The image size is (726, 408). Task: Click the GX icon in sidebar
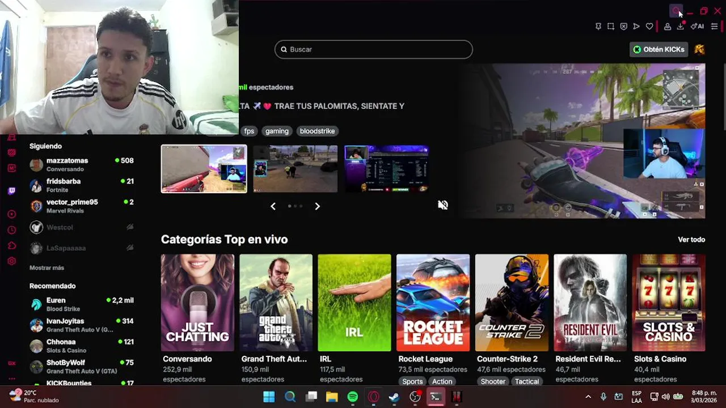click(12, 363)
